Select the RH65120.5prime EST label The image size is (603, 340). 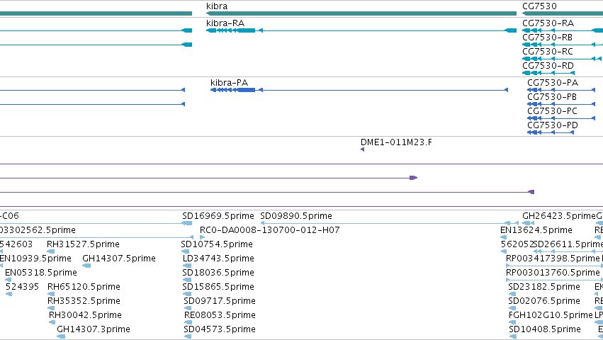84,287
